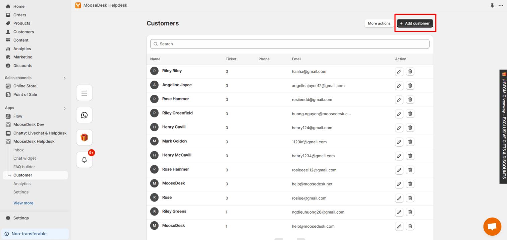Screen dimensions: 507x240
Task: Open the Henry McCavill customer name
Action: (x=177, y=155)
